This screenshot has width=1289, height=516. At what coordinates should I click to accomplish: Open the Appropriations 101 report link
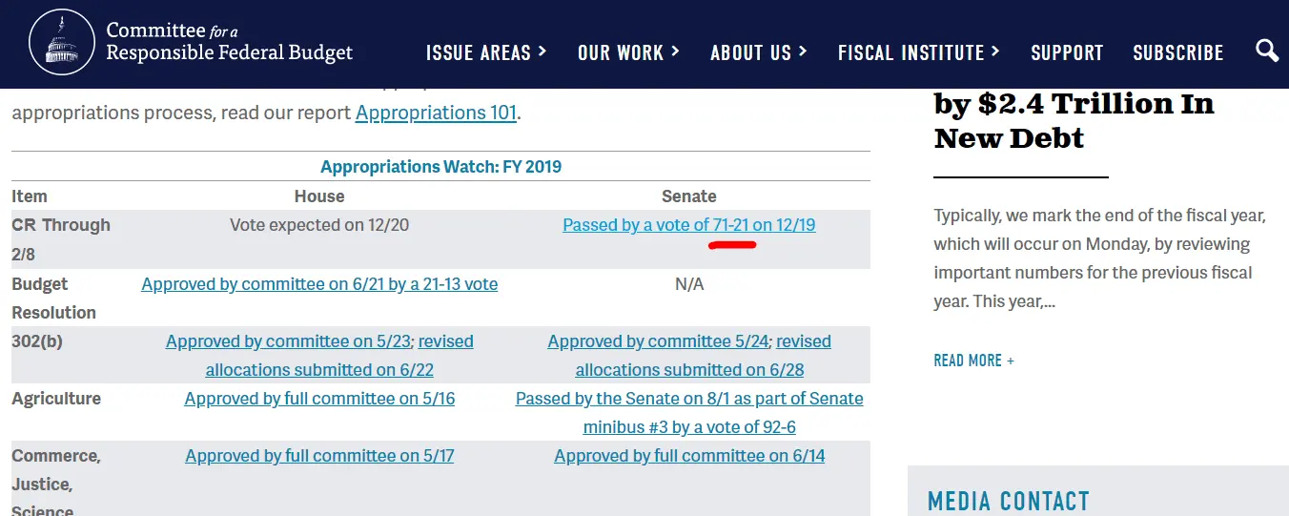pyautogui.click(x=436, y=113)
